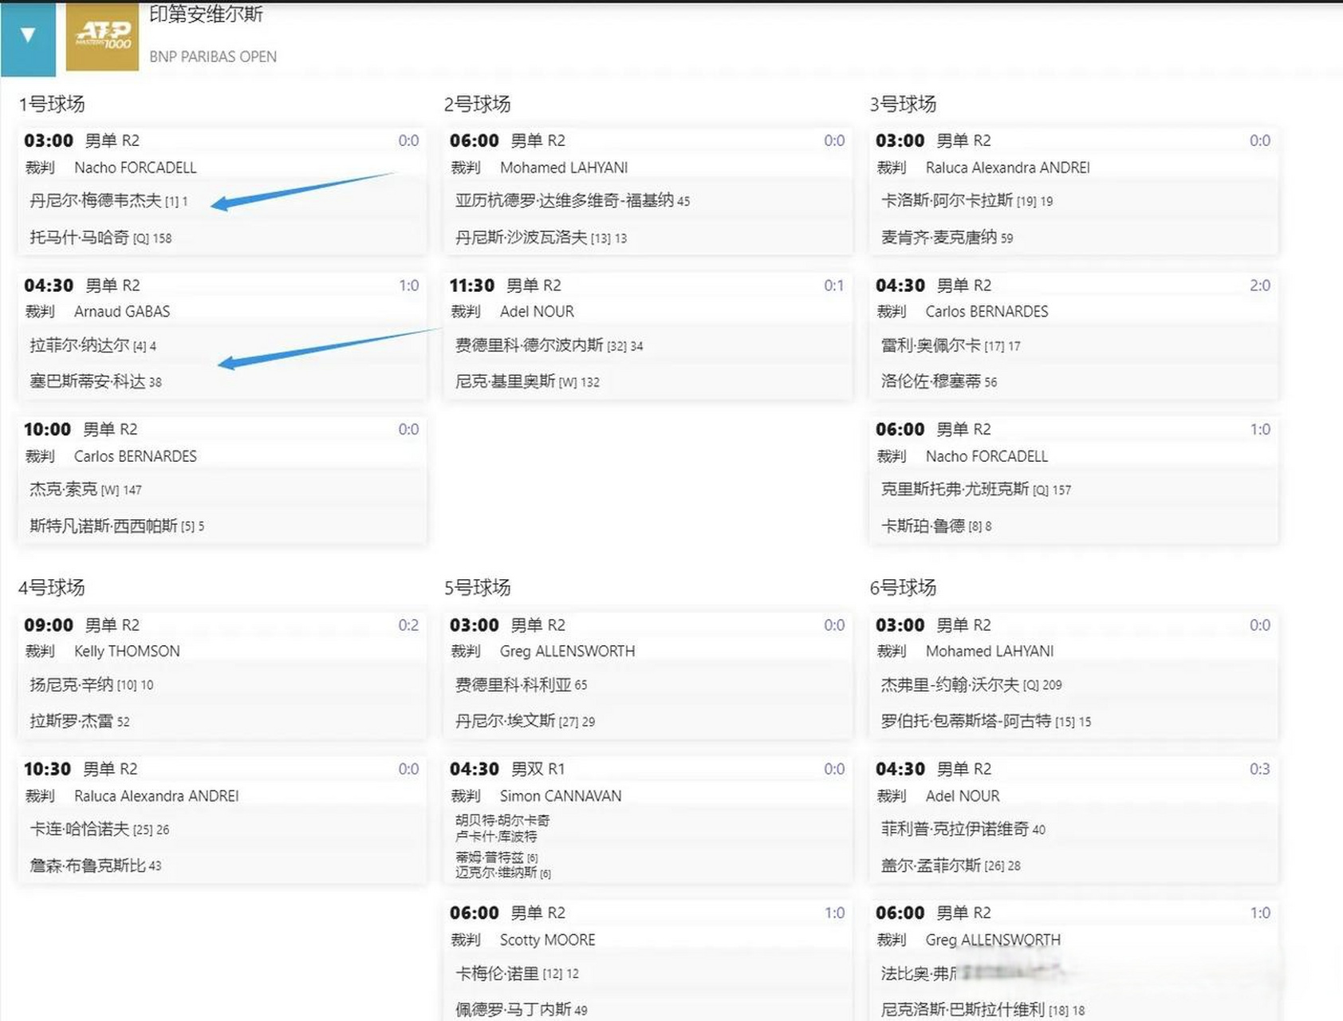
Task: Click referee Greg ALLENSWORTH on court 5
Action: pyautogui.click(x=567, y=652)
